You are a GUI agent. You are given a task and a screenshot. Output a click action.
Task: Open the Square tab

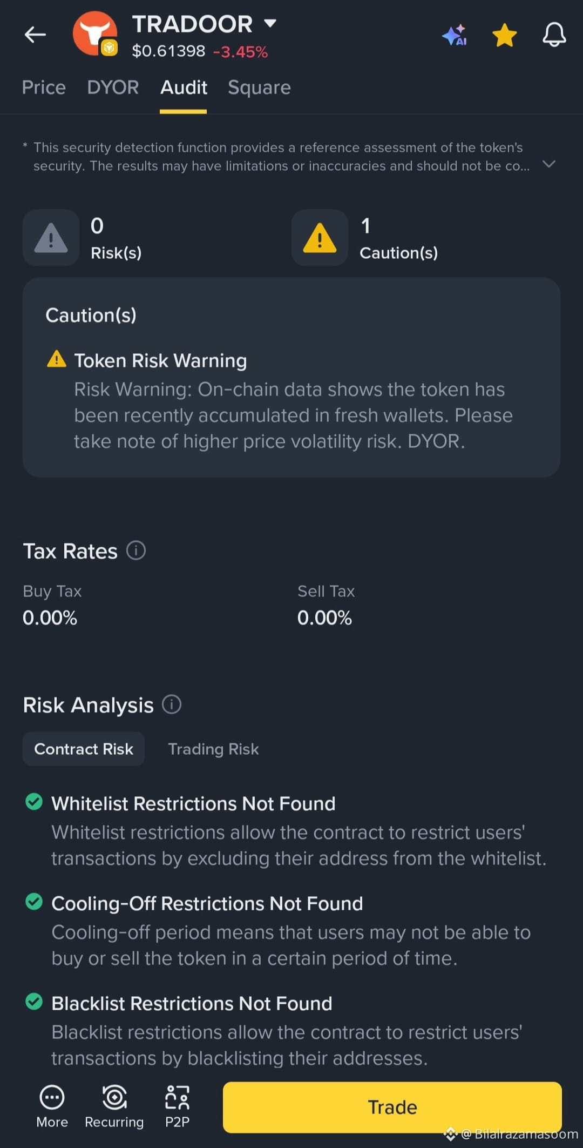pyautogui.click(x=259, y=88)
